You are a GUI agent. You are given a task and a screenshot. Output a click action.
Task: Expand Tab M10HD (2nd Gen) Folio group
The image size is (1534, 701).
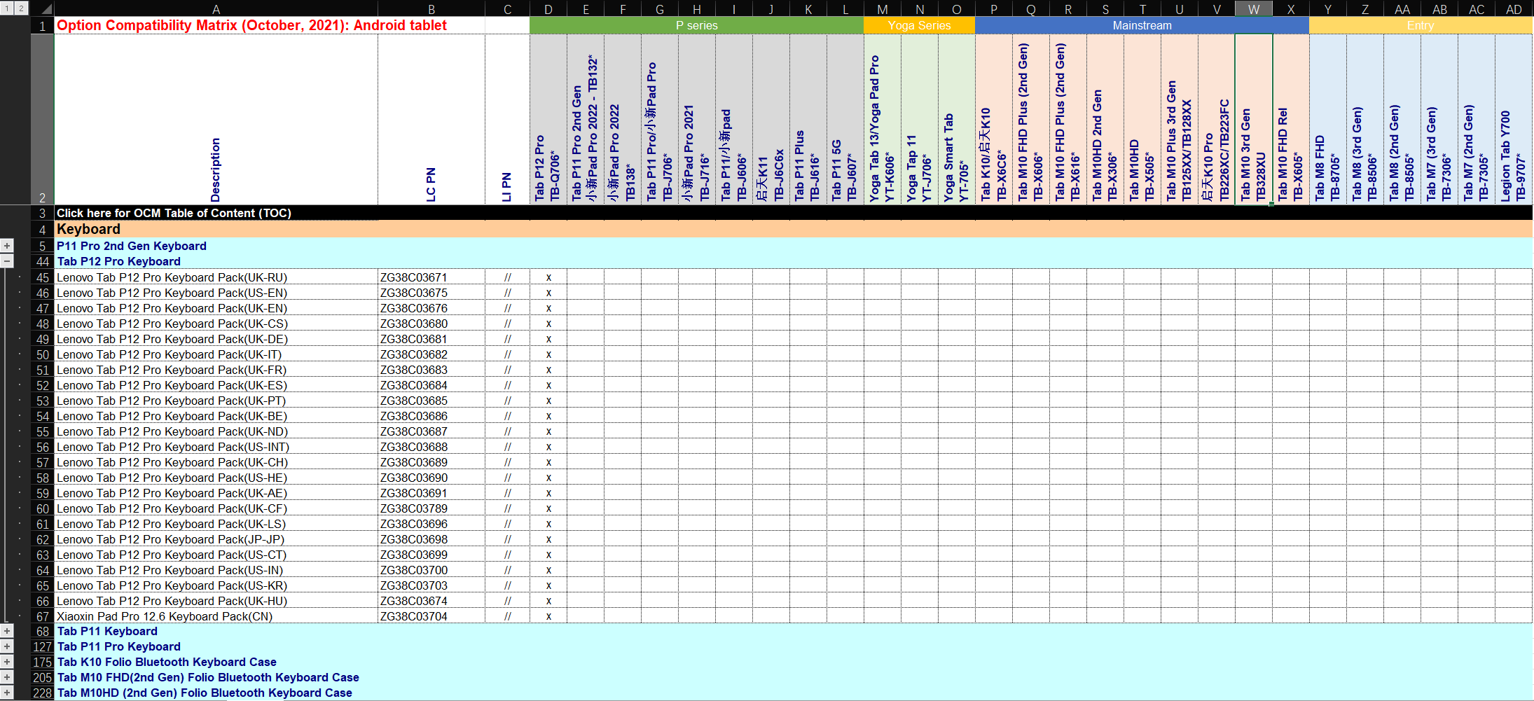[7, 693]
